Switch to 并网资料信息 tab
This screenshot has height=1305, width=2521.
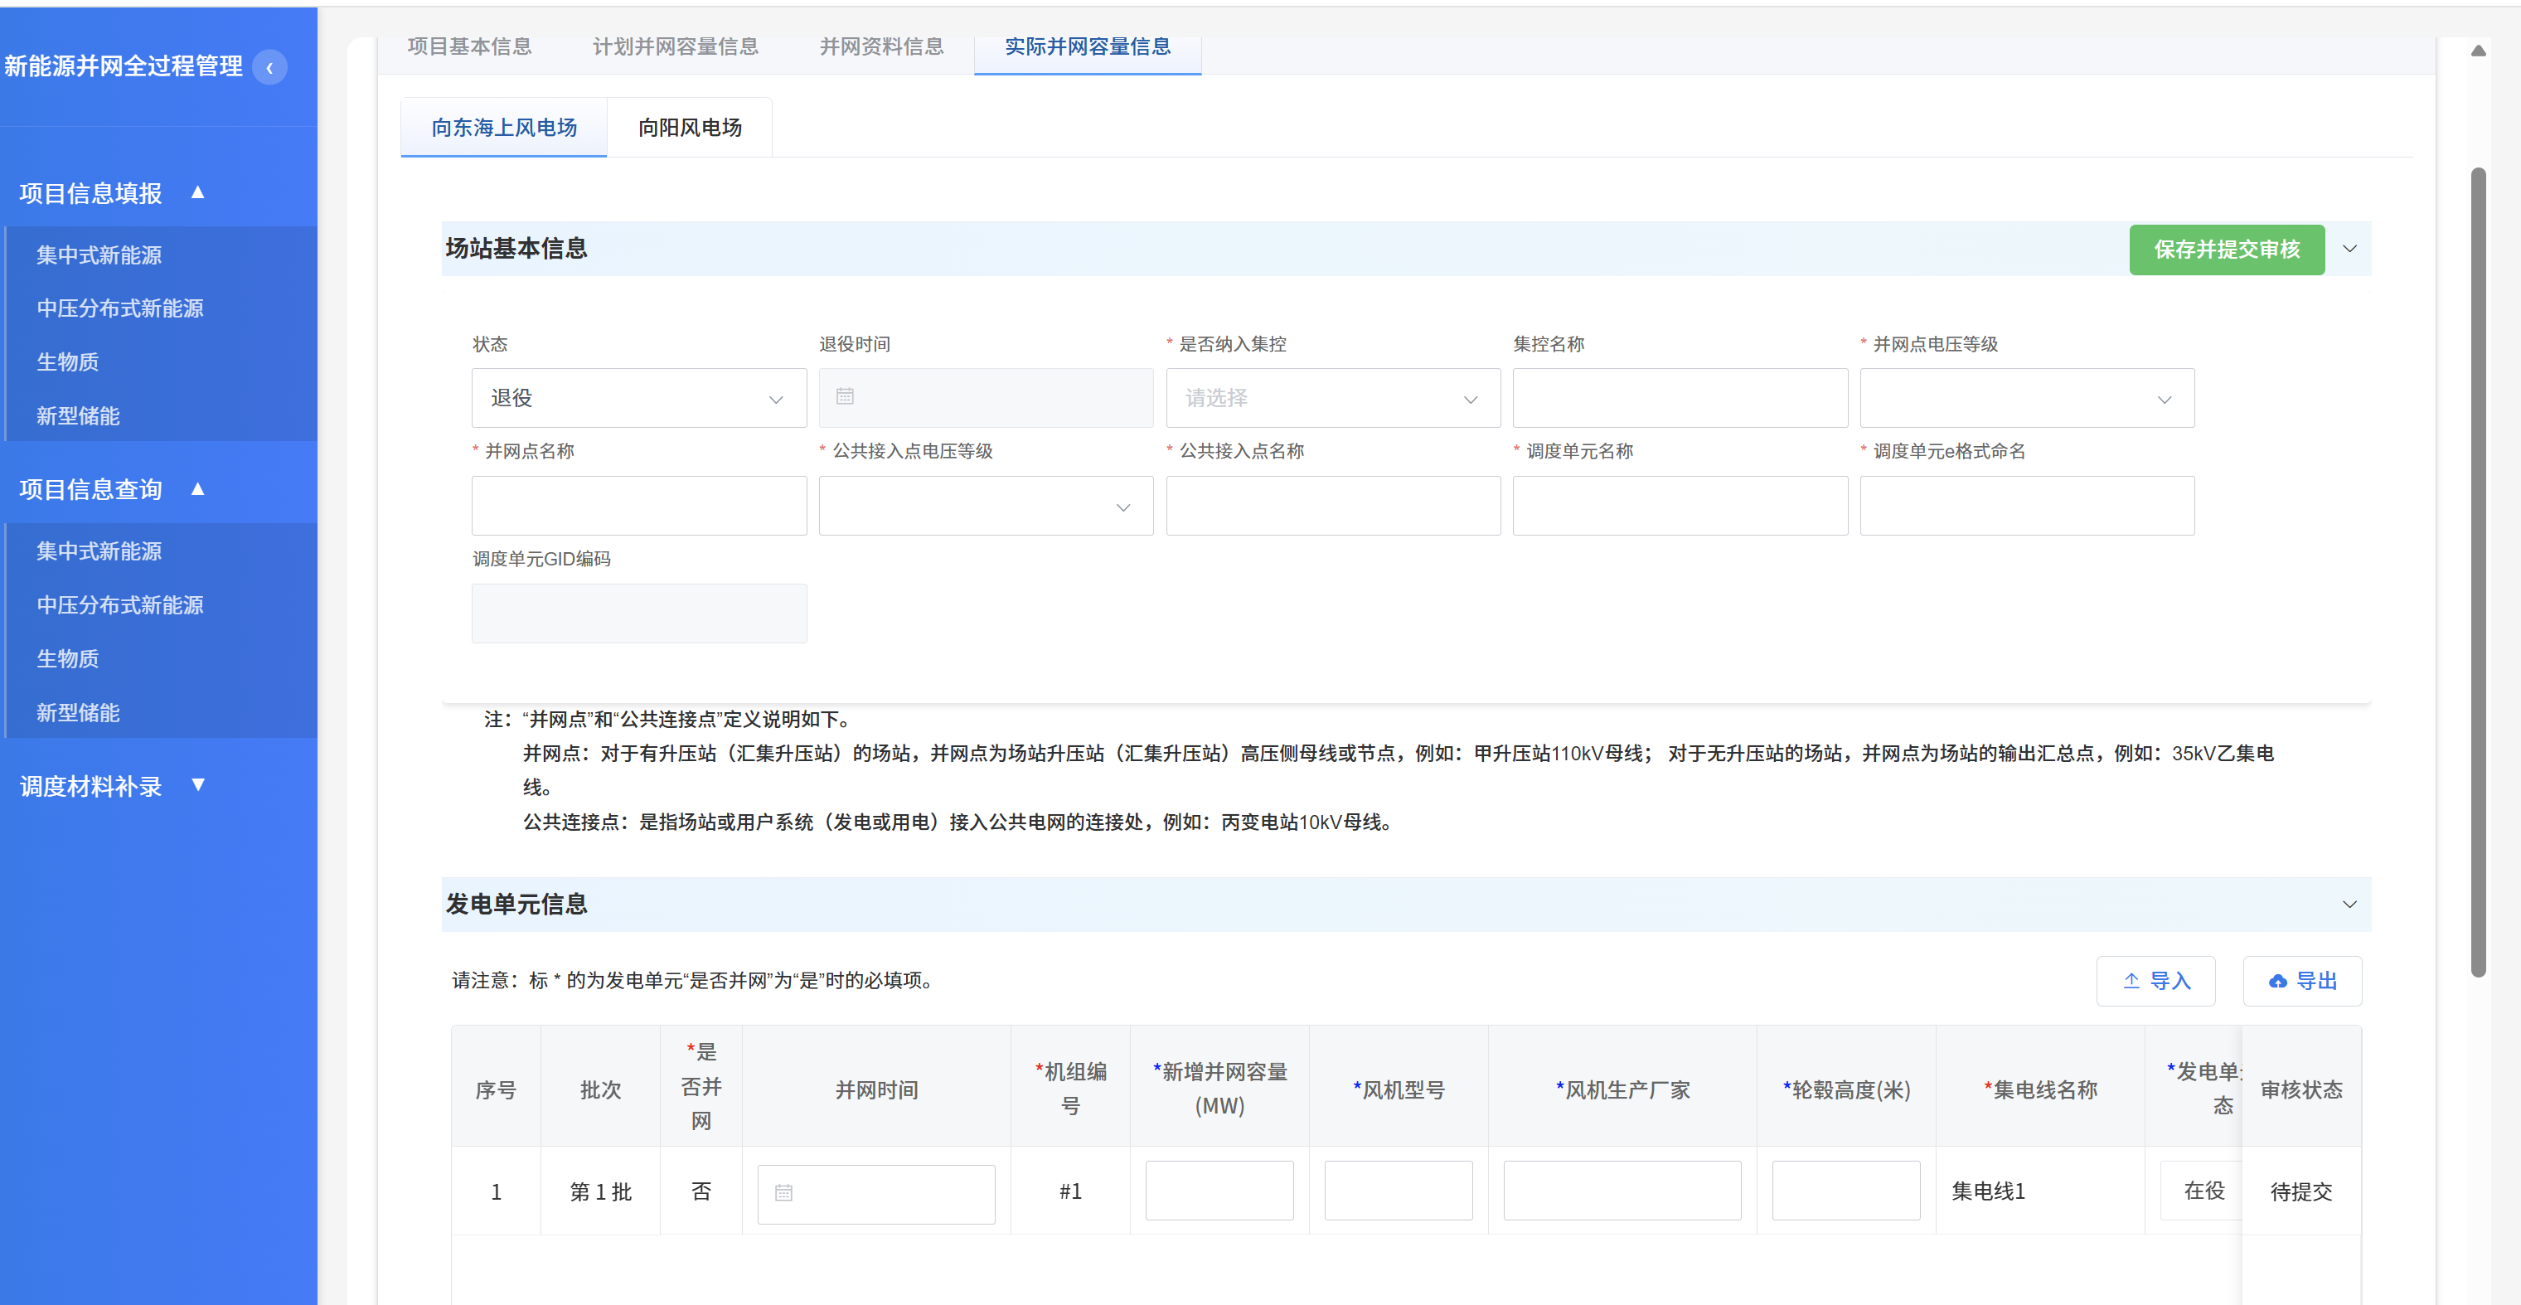[x=882, y=47]
